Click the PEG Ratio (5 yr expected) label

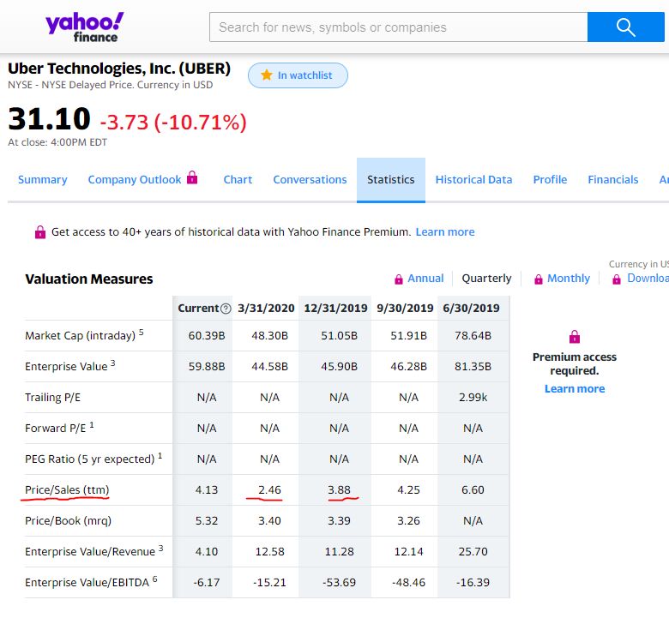click(89, 459)
